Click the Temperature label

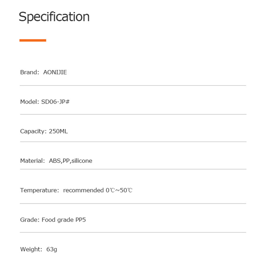point(39,190)
